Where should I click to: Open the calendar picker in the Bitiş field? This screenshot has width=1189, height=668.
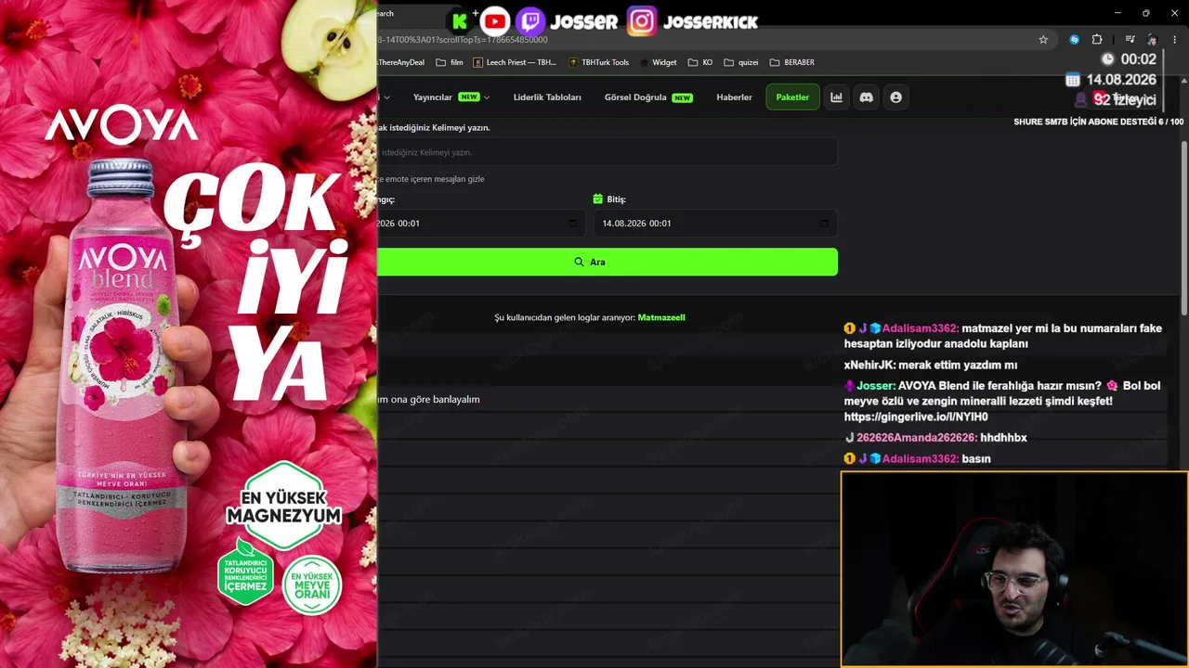click(824, 224)
